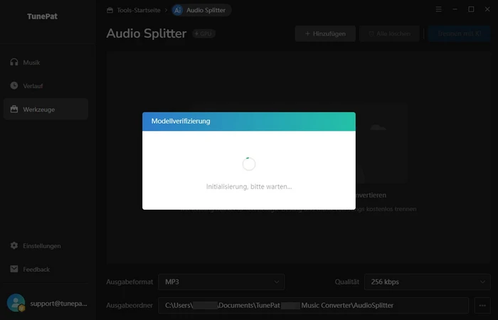Maximize the TunePat window
Screen dimensions: 498x320
click(471, 9)
